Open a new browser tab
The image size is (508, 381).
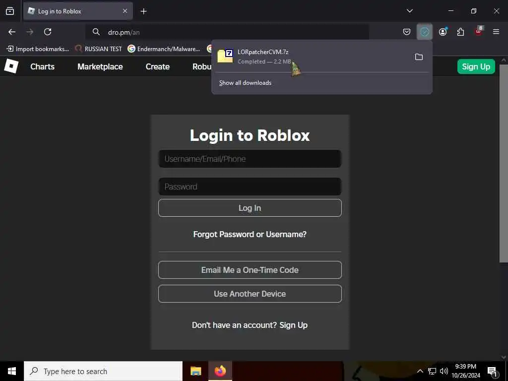[x=143, y=11]
